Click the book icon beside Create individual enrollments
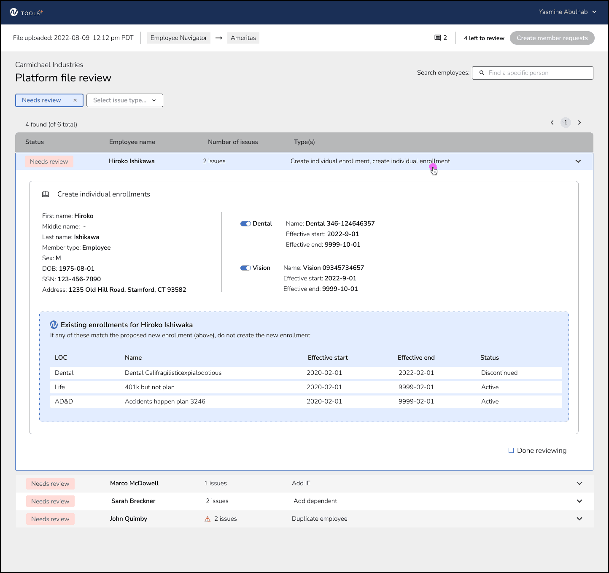The height and width of the screenshot is (573, 609). [46, 194]
